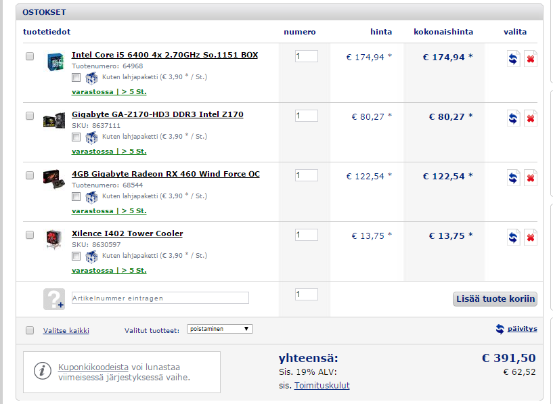Refresh the Xilence I402 Tower Cooler row
This screenshot has height=404, width=553.
pyautogui.click(x=513, y=238)
